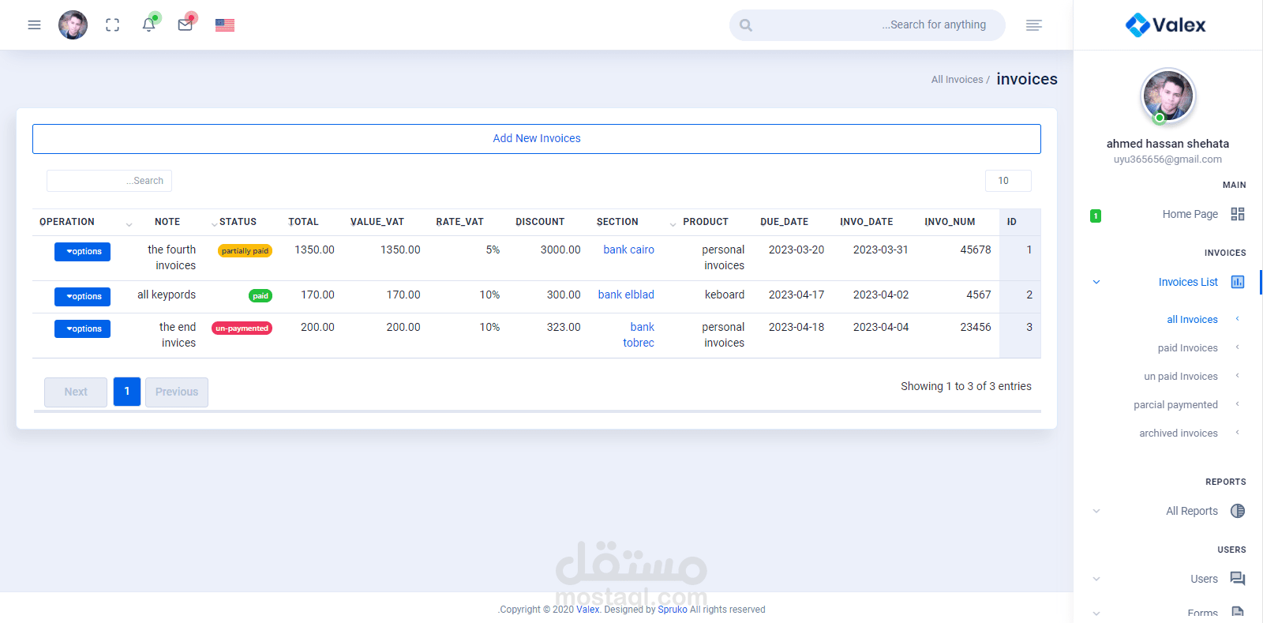
Task: Click the Invoices List chart icon
Action: click(x=1238, y=282)
